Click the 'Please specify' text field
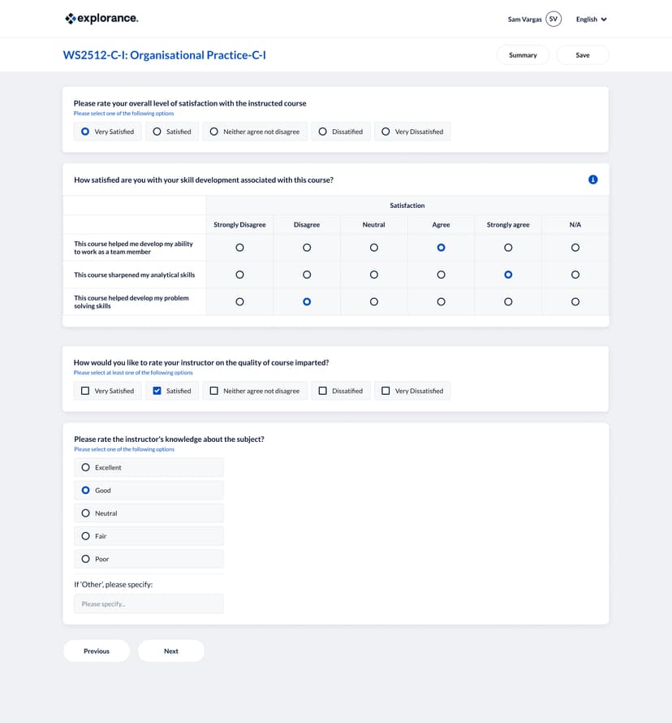Screen dimensions: 672x723 click(x=149, y=604)
